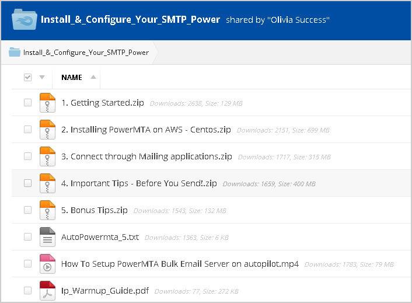Open 5. Bonus Tips.zip file

(95, 210)
